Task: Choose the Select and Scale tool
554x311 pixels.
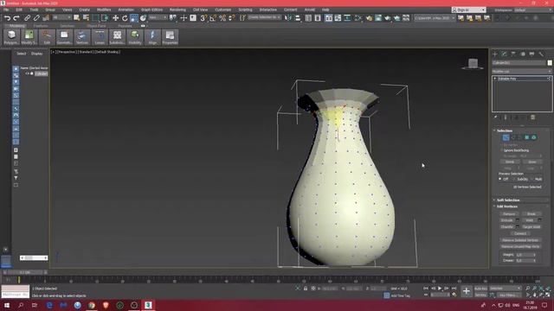Action: click(134, 17)
